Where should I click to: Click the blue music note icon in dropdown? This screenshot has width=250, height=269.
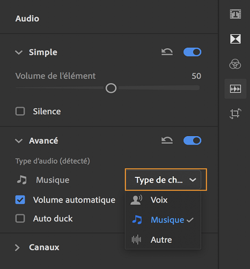(x=137, y=220)
